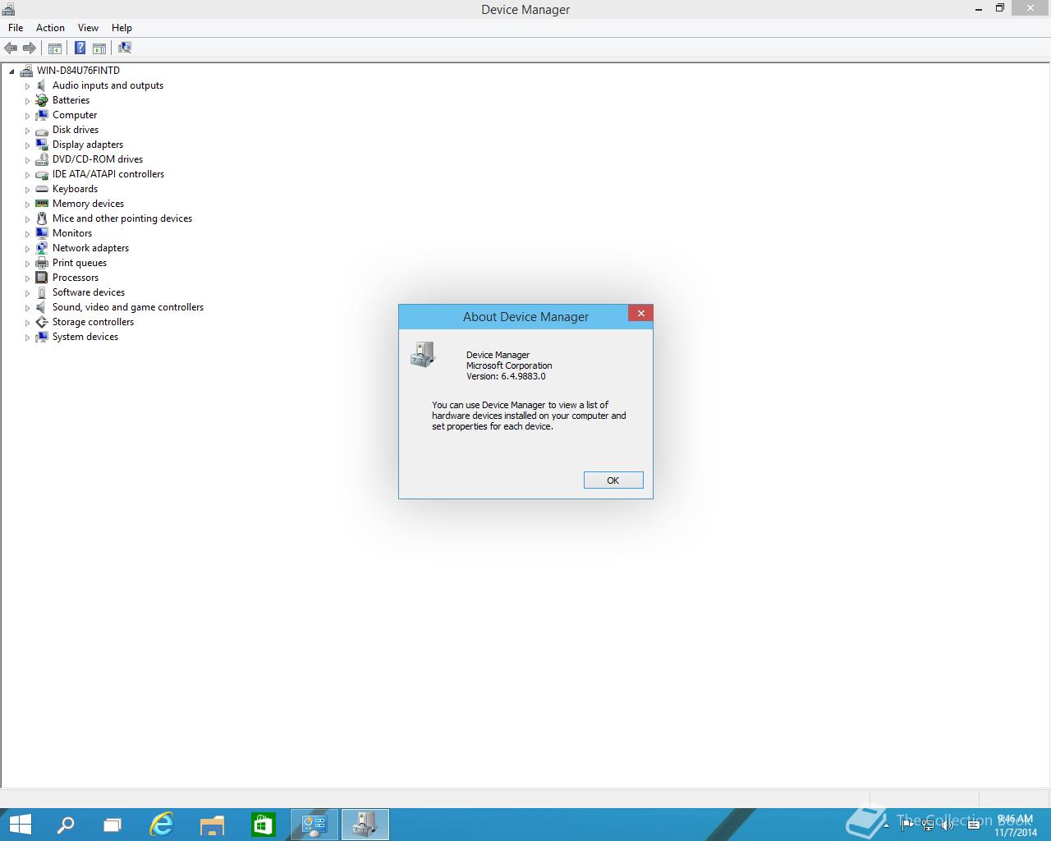Click the Windows Start button
Screen dimensions: 1051x841
(x=20, y=825)
